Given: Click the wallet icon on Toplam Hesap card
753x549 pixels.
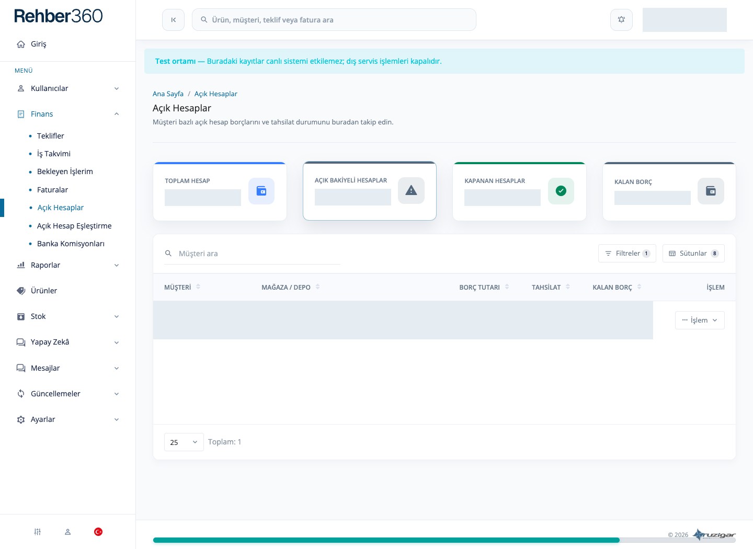Looking at the screenshot, I should coord(261,191).
